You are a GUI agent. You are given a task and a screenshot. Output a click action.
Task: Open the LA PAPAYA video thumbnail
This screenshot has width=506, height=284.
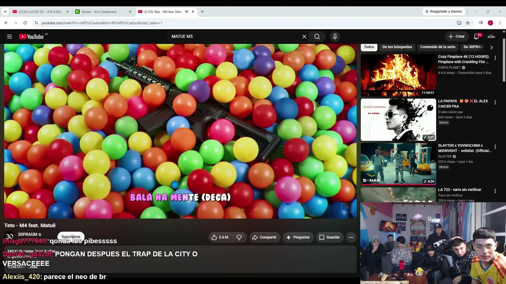coord(398,120)
